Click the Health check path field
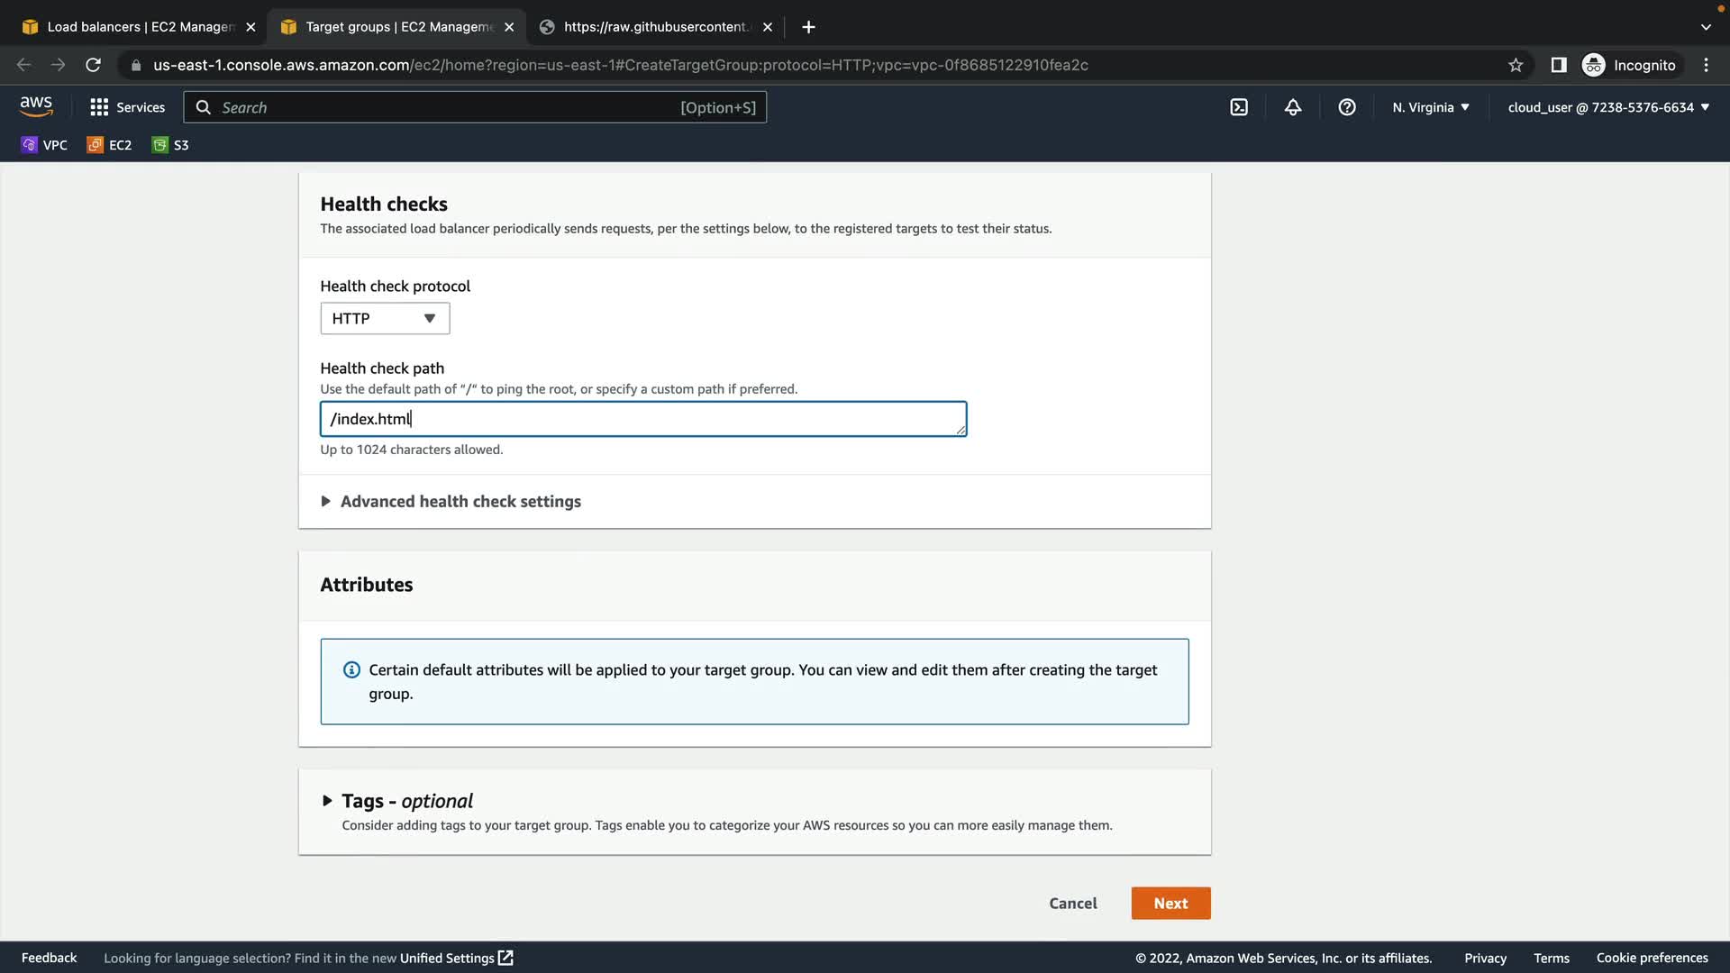This screenshot has height=973, width=1730. coord(642,419)
